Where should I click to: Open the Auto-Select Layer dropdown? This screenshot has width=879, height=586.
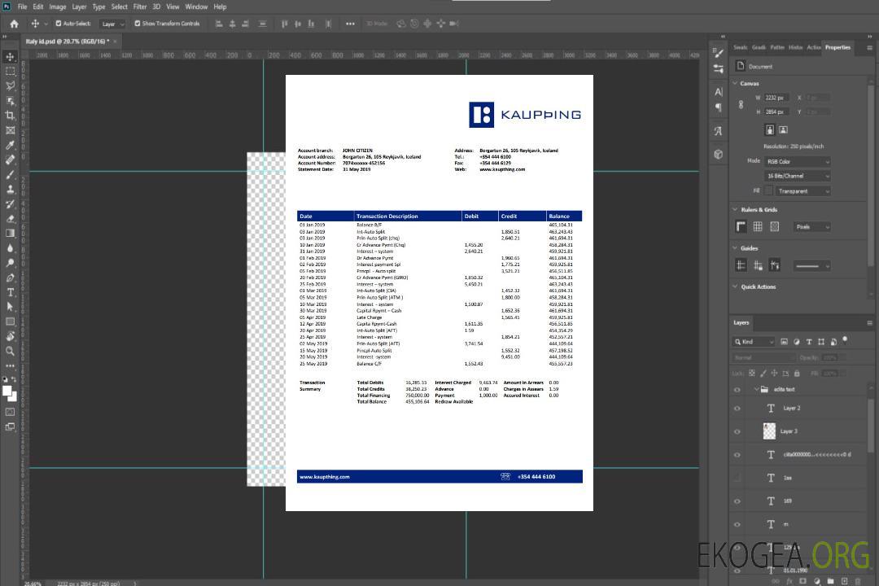pos(112,24)
